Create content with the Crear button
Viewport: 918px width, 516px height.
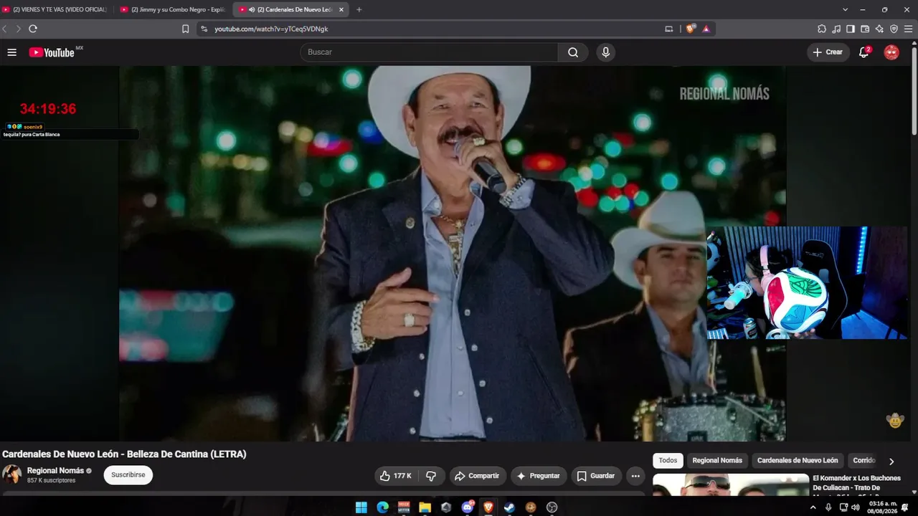pyautogui.click(x=828, y=52)
